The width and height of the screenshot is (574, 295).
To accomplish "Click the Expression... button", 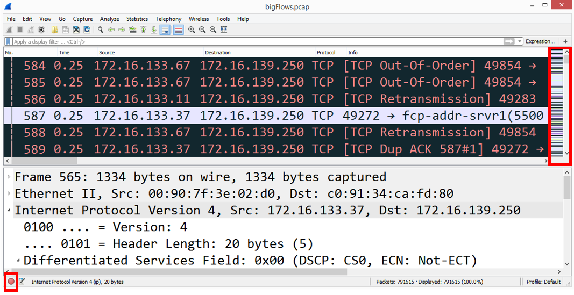I will pos(540,41).
